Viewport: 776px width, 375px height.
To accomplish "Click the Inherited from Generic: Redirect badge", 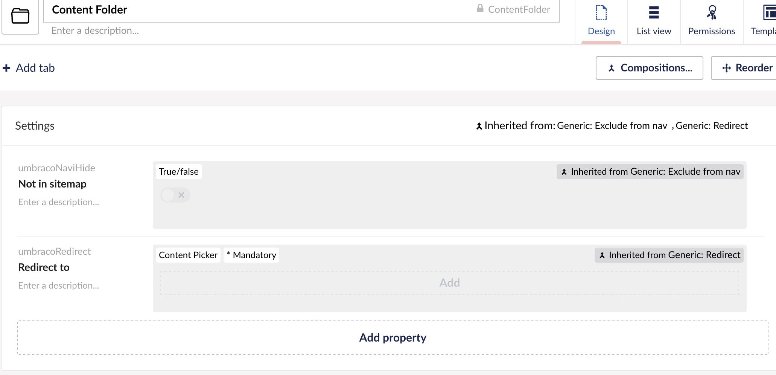I will [669, 255].
